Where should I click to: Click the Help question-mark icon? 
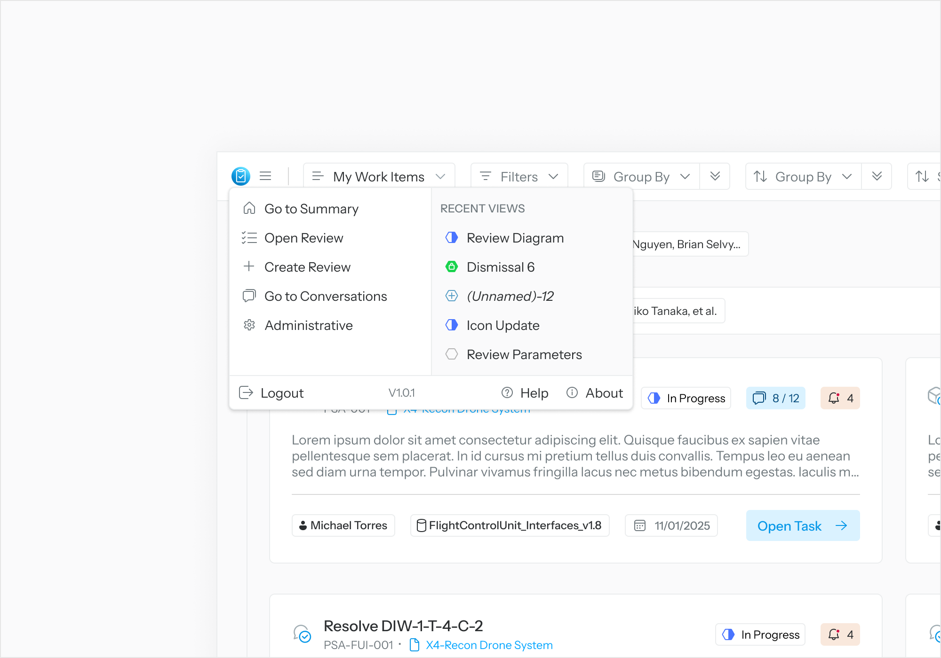(x=507, y=393)
